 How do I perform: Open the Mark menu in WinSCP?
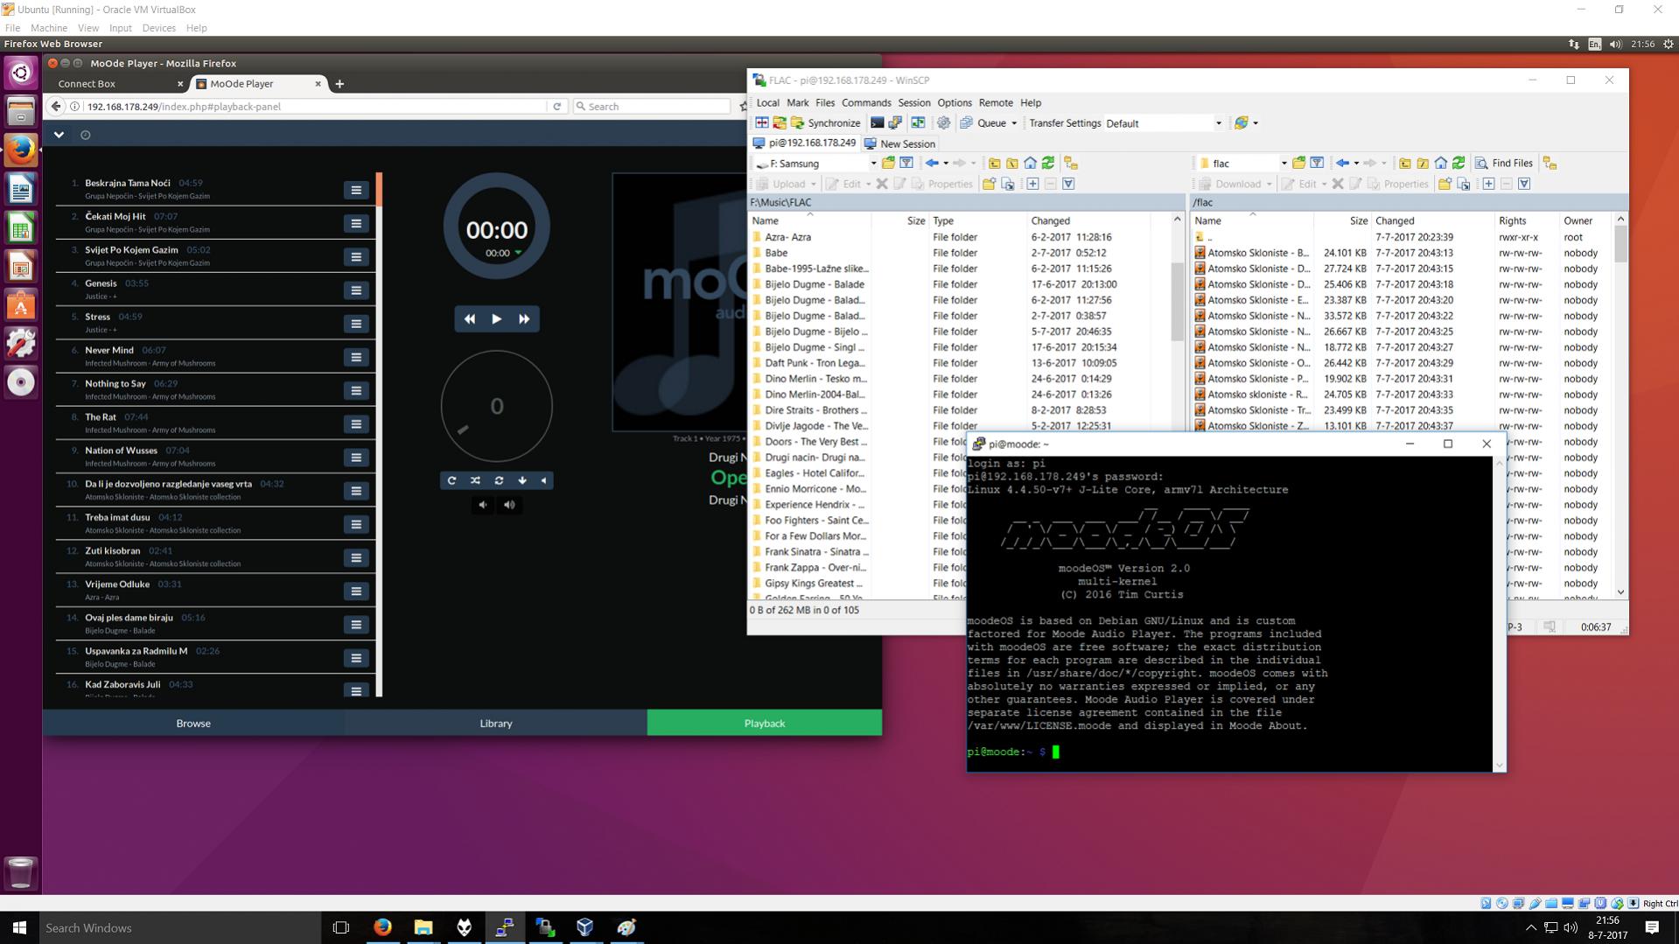pos(797,103)
